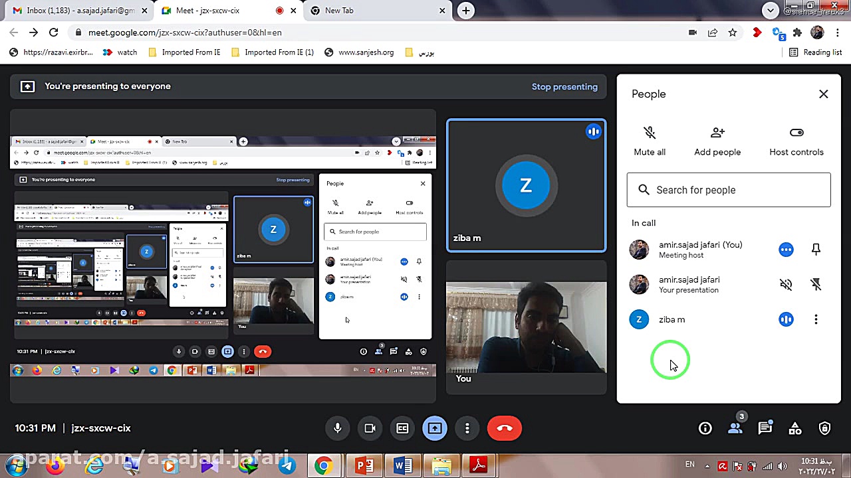Pin amir.sajad jafari (You) to screen
The height and width of the screenshot is (478, 851).
pyautogui.click(x=816, y=250)
